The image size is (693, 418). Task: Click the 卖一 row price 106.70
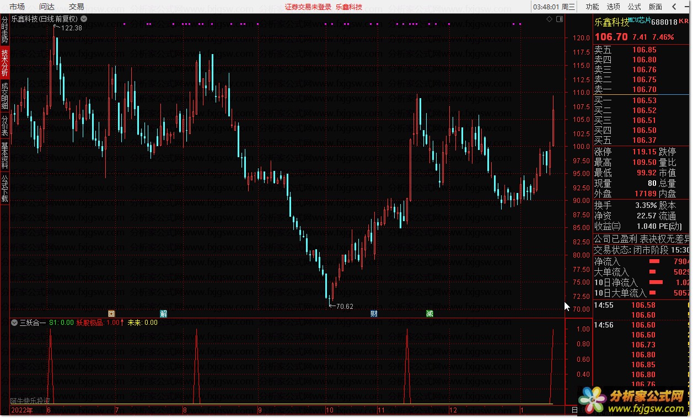click(x=644, y=89)
